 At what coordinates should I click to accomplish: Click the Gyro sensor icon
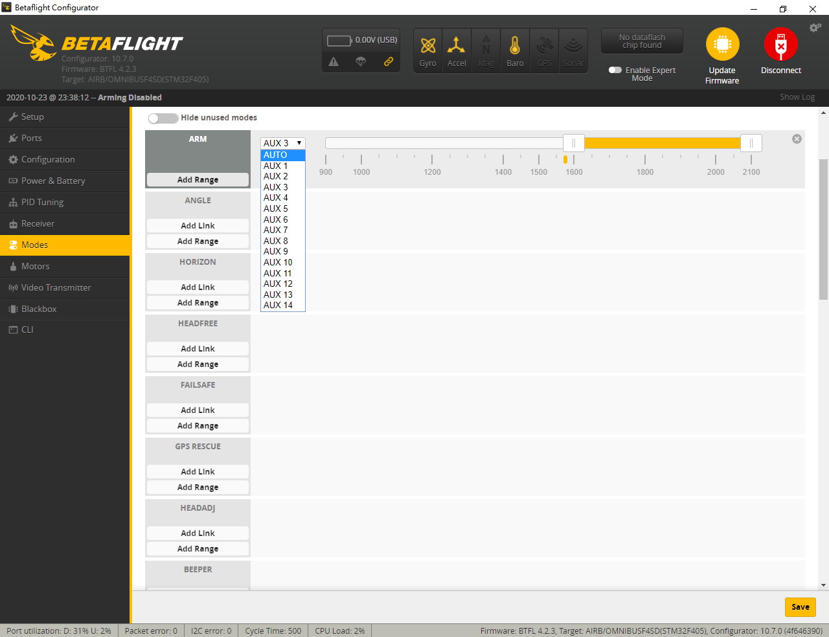[427, 50]
